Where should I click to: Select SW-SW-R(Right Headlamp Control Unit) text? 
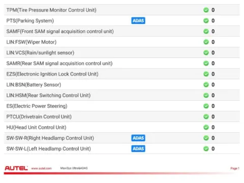(50, 138)
